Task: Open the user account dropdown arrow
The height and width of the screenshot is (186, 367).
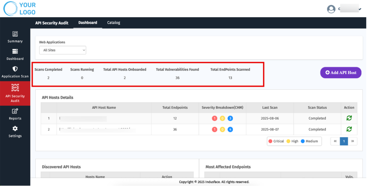Action: (x=360, y=9)
